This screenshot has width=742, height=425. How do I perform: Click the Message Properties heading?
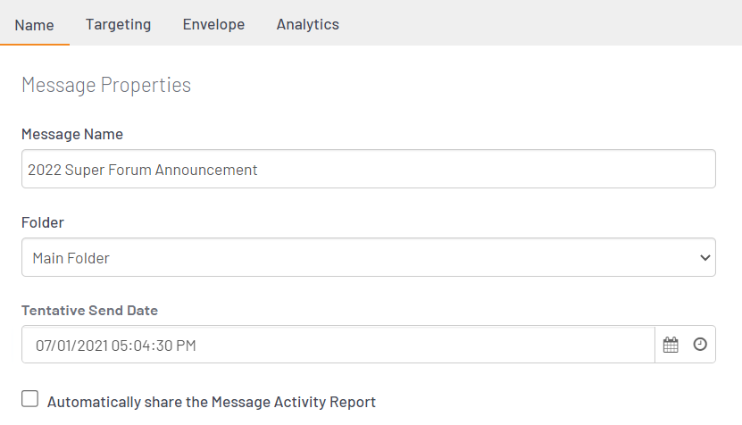(x=106, y=86)
